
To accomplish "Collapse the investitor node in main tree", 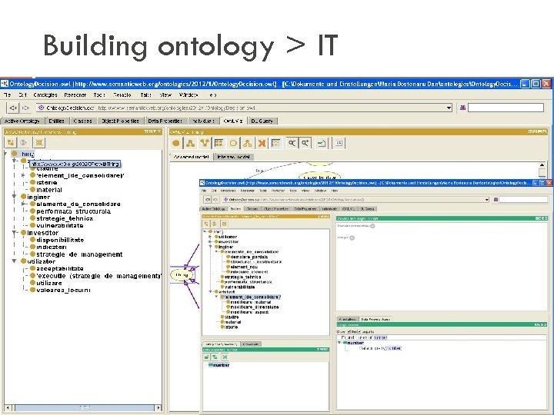I will tap(15, 233).
